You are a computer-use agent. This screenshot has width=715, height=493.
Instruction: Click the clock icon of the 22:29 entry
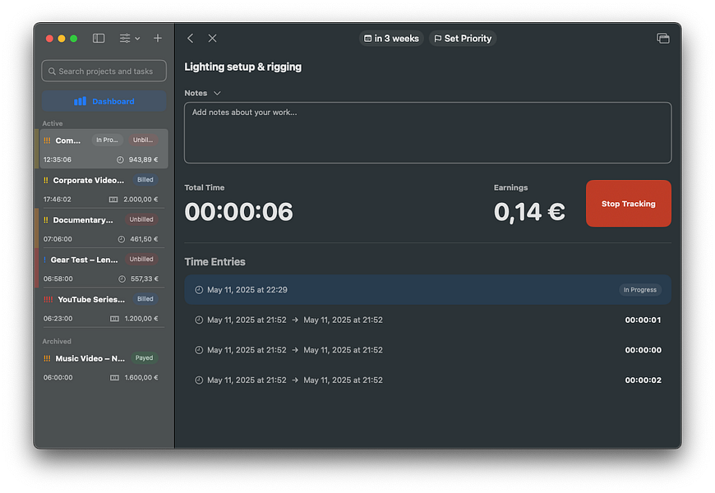click(x=199, y=289)
